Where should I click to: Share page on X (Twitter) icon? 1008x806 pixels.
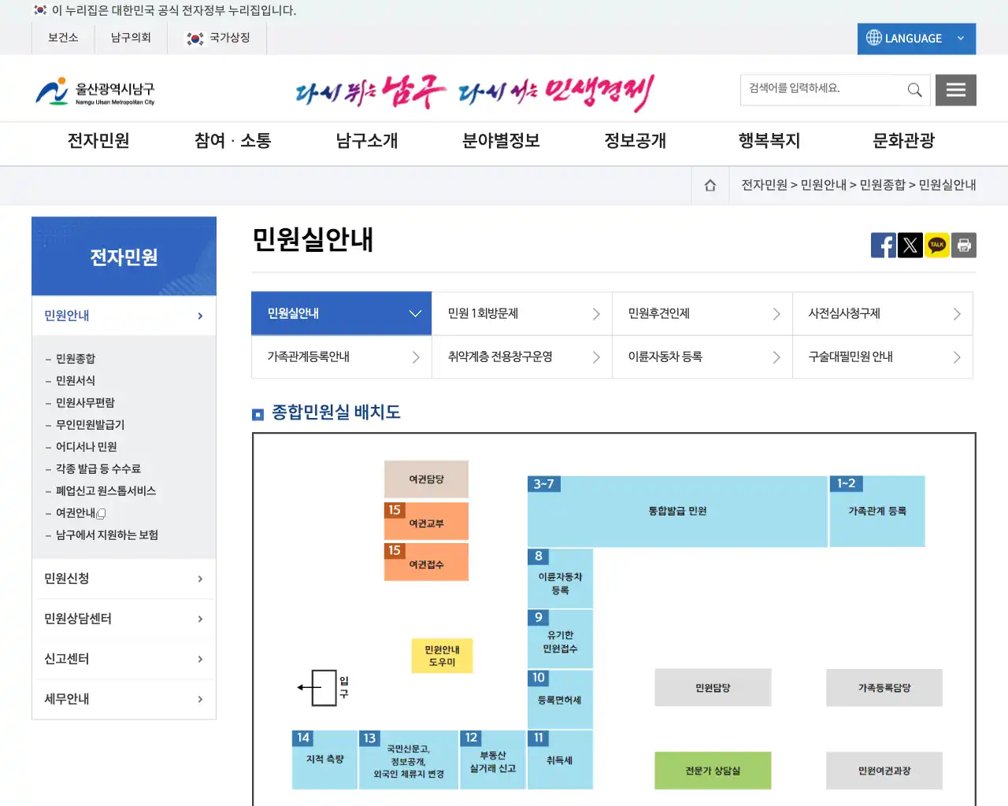[x=910, y=245]
